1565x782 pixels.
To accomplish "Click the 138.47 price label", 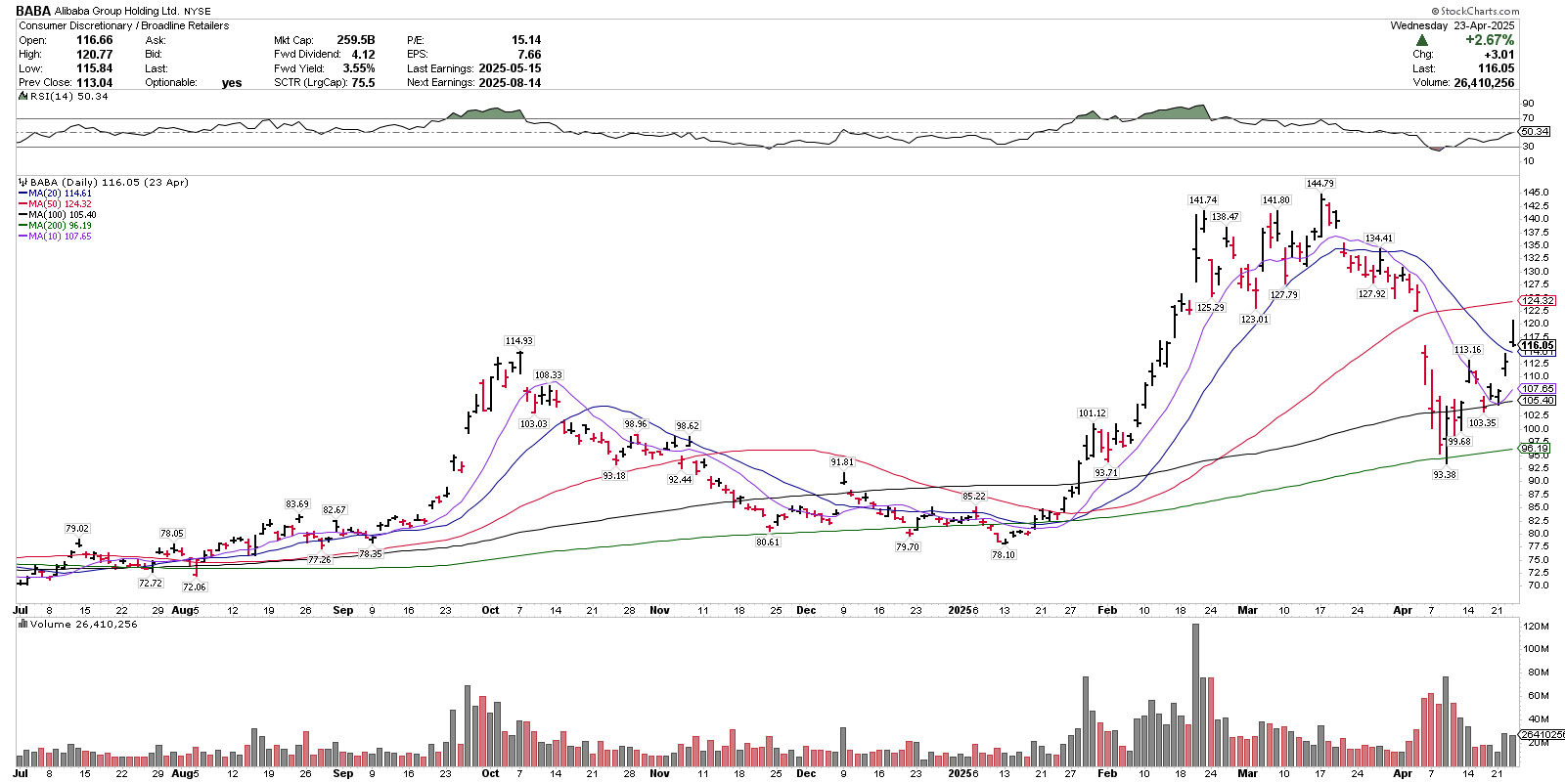I will coord(1225,217).
